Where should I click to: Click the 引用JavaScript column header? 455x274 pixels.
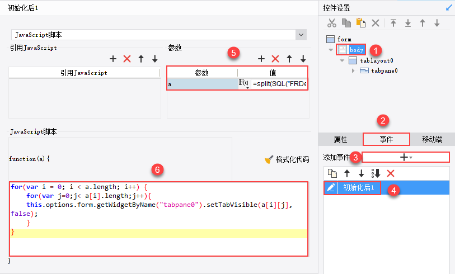click(x=84, y=73)
